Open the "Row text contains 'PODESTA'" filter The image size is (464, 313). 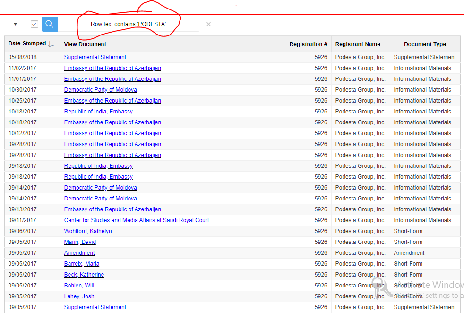coord(128,24)
